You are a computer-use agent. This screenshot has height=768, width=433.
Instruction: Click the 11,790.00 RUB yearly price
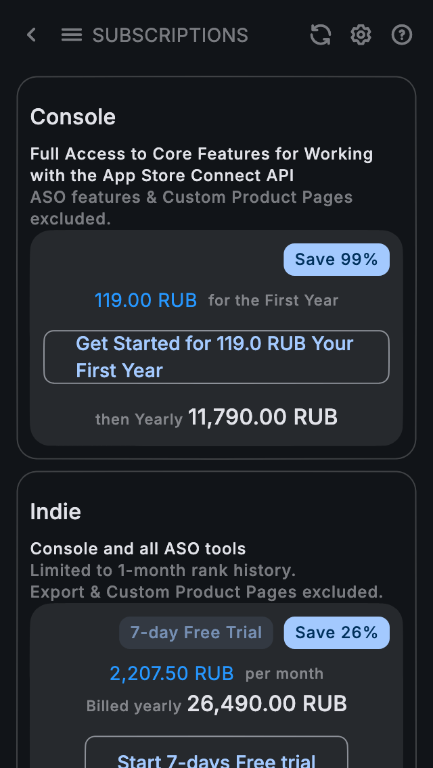(x=263, y=417)
